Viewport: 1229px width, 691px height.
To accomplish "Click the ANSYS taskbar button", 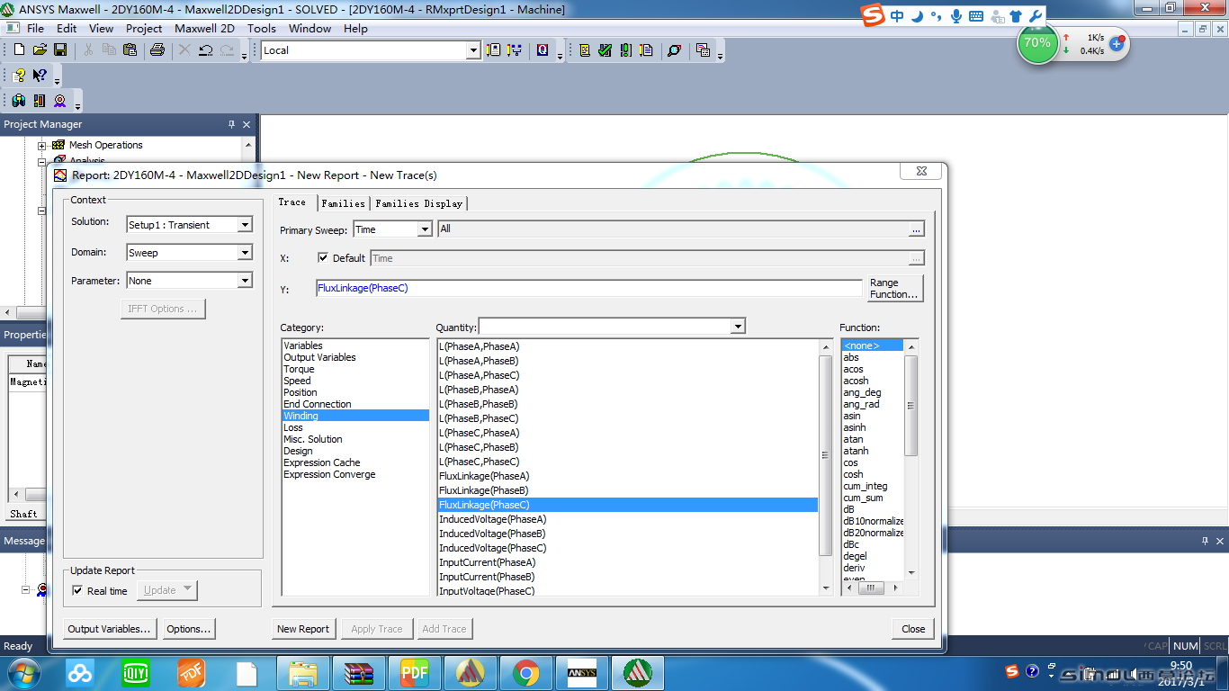I will point(582,673).
